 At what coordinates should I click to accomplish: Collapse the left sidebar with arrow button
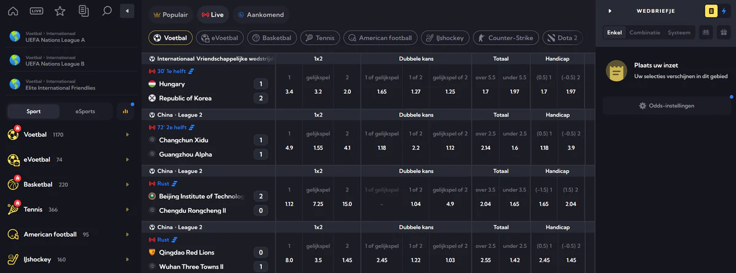pyautogui.click(x=127, y=11)
